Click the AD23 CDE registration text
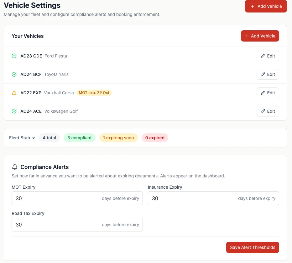Image resolution: width=292 pixels, height=263 pixels. (x=31, y=56)
